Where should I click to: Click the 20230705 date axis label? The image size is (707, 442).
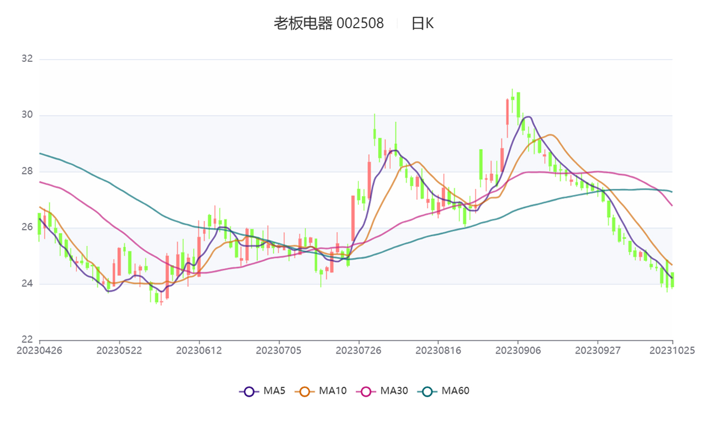click(279, 350)
